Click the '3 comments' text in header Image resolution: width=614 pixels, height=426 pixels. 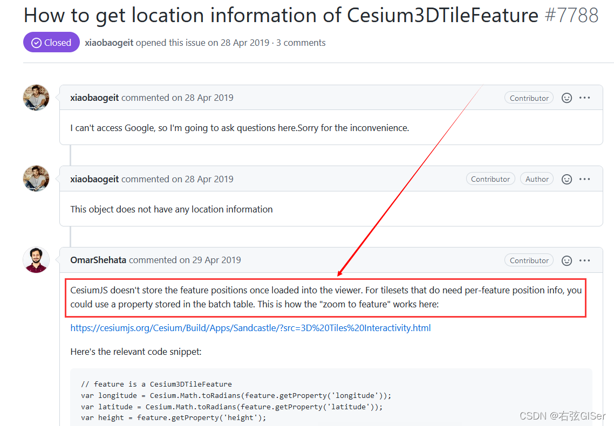(301, 43)
